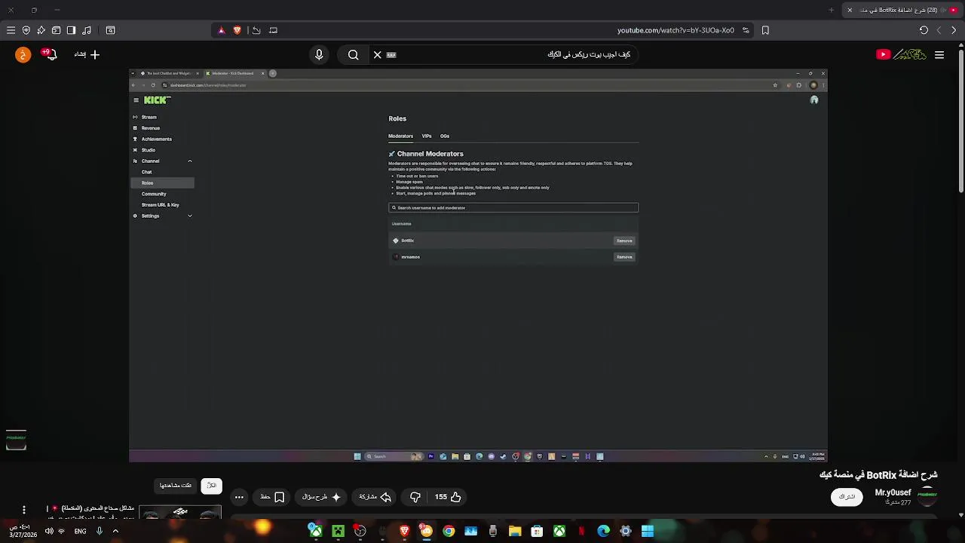
Task: Open Google Chrome from taskbar
Action: point(449,532)
